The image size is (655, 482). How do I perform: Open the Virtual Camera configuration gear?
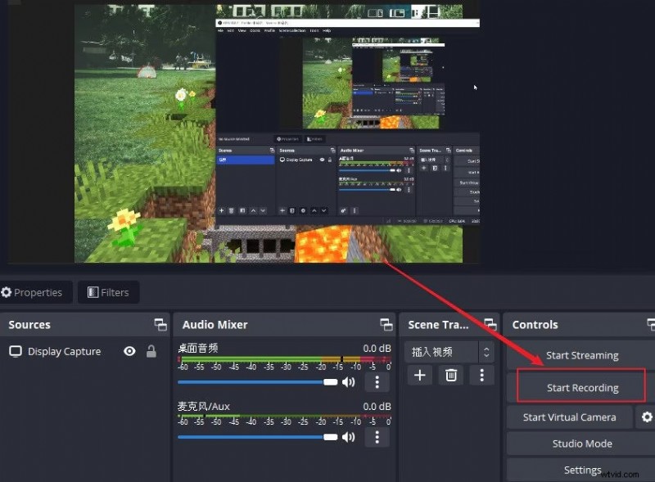point(646,417)
